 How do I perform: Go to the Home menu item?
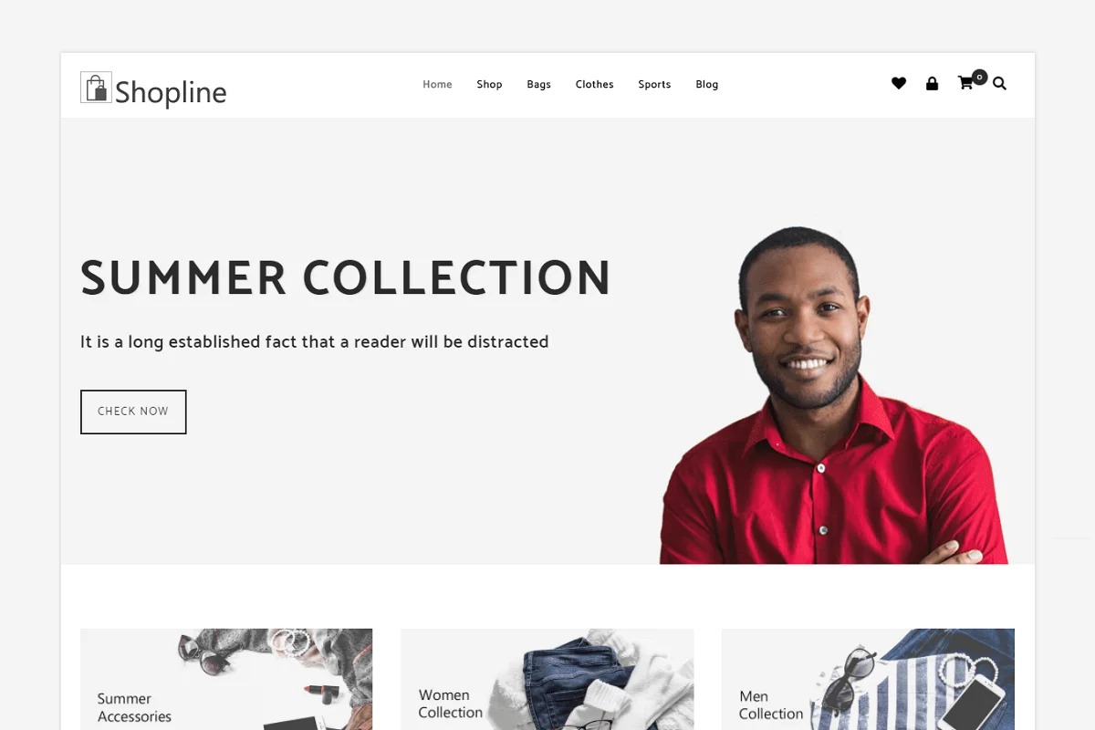[x=437, y=84]
